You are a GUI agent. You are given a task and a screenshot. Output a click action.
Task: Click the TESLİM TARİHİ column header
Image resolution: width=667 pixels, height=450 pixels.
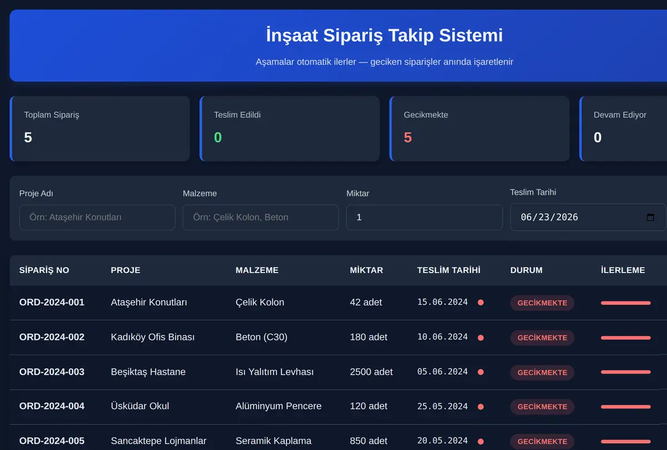pyautogui.click(x=449, y=270)
